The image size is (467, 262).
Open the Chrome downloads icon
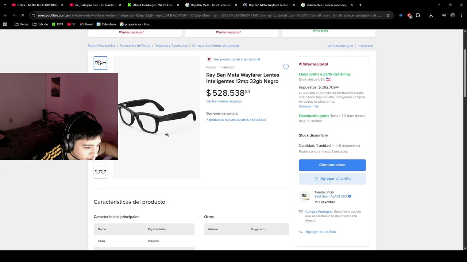[431, 15]
